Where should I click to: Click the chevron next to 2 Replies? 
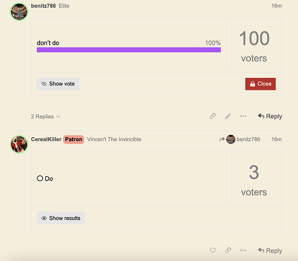click(x=58, y=117)
